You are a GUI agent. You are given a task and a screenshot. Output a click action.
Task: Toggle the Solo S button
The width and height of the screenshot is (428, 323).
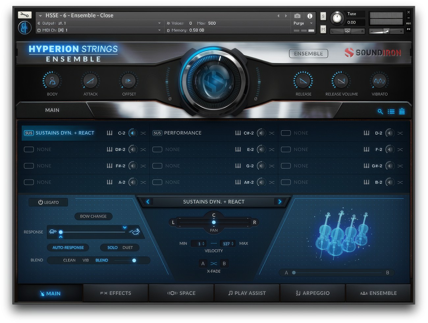click(x=323, y=16)
